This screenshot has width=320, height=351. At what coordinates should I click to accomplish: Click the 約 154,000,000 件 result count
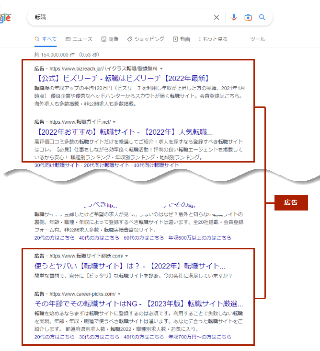(55, 55)
